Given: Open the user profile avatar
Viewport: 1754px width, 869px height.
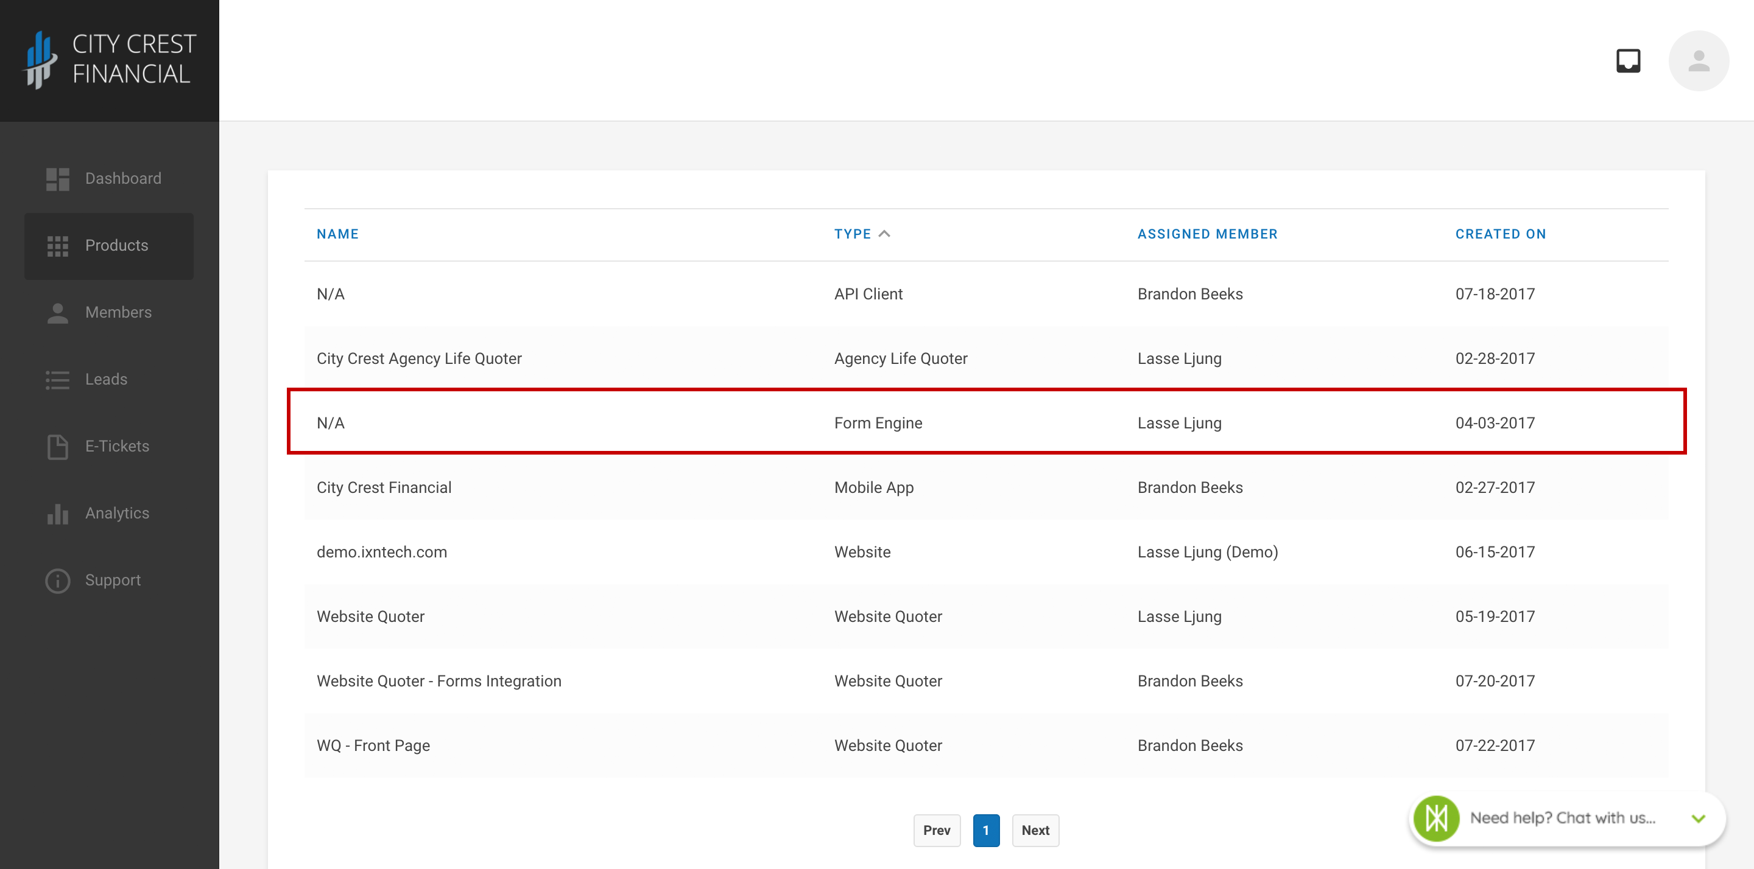Looking at the screenshot, I should point(1698,61).
